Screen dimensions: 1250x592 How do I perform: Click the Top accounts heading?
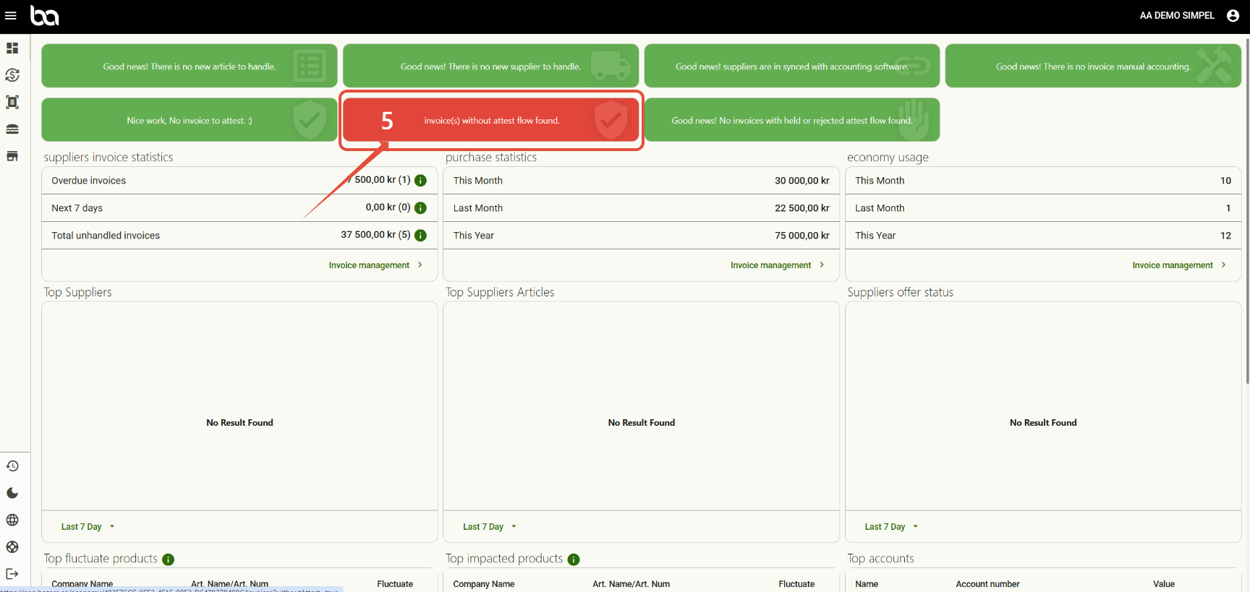pos(880,559)
